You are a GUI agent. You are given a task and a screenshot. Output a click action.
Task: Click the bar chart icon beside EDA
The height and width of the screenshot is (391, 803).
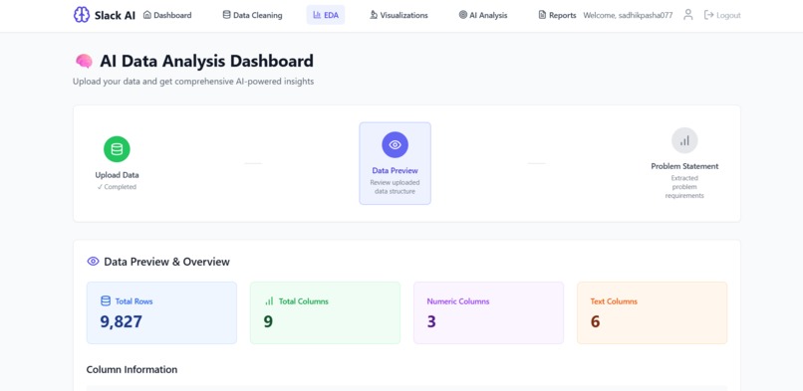(317, 15)
